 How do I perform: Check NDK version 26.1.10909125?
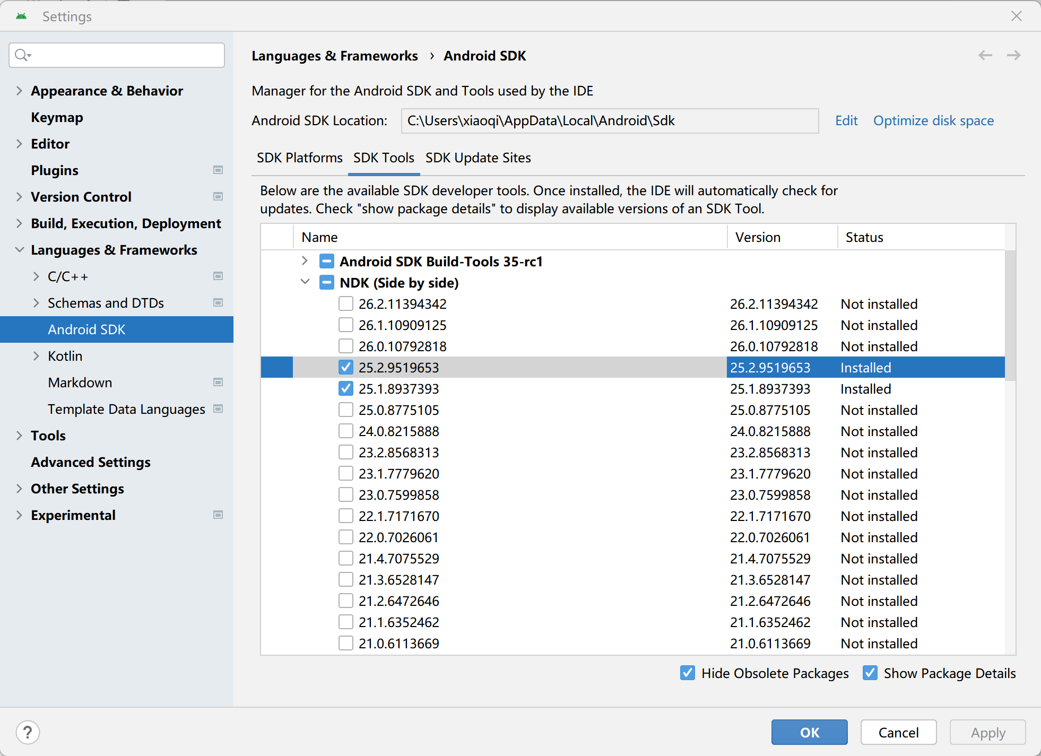coord(346,325)
